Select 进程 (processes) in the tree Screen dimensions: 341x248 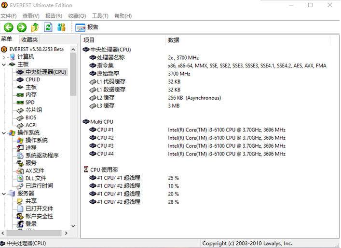[31, 148]
